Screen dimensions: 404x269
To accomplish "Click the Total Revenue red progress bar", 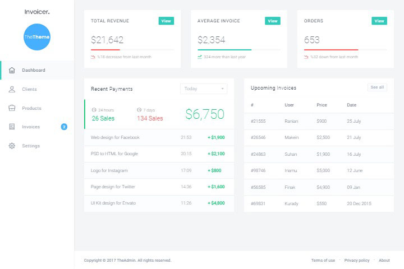I will [x=105, y=50].
